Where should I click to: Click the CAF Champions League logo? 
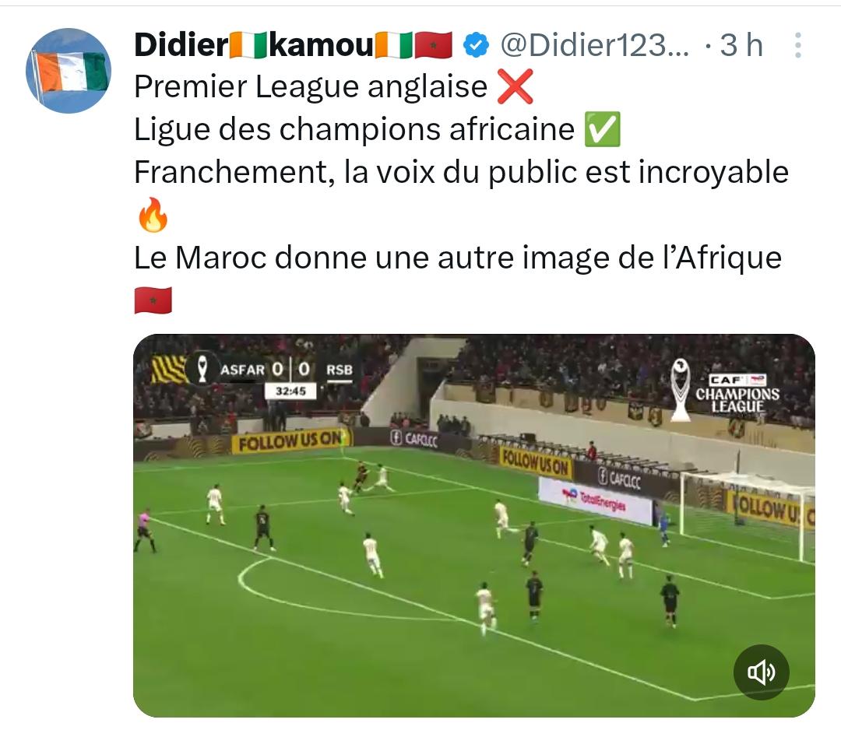[725, 390]
